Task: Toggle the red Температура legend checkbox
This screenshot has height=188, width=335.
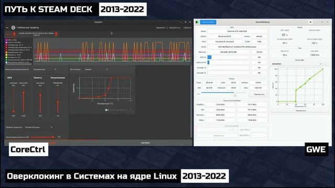Action: coord(6,45)
